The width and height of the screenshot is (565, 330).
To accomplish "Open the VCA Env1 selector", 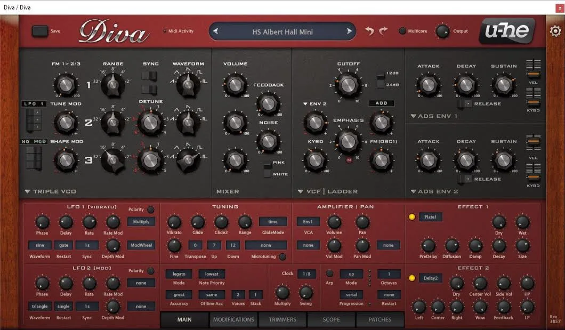I will coord(308,222).
